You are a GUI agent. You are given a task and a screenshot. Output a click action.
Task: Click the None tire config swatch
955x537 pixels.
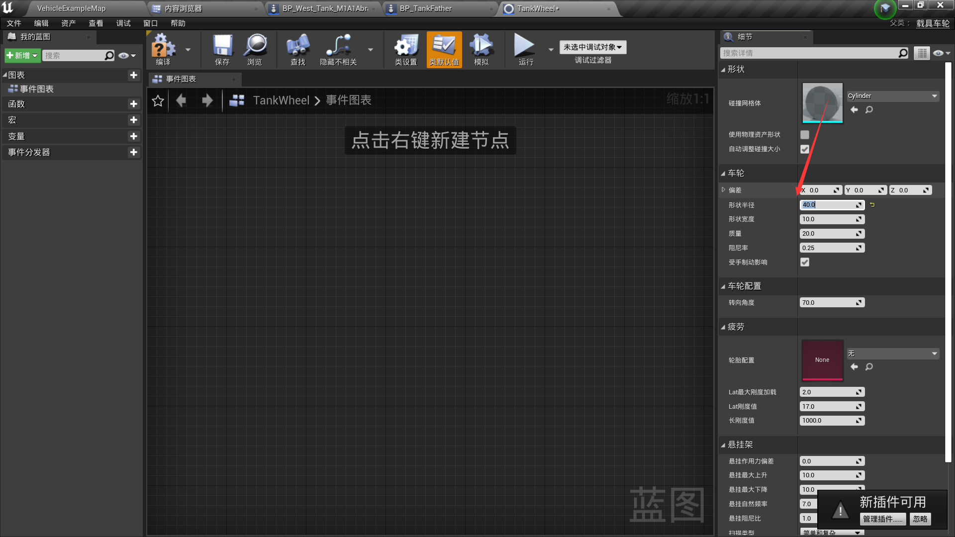[822, 360]
